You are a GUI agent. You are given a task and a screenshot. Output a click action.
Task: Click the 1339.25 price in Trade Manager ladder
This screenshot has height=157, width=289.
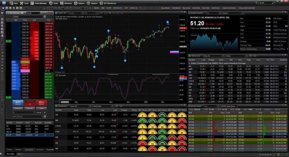[x=25, y=59]
